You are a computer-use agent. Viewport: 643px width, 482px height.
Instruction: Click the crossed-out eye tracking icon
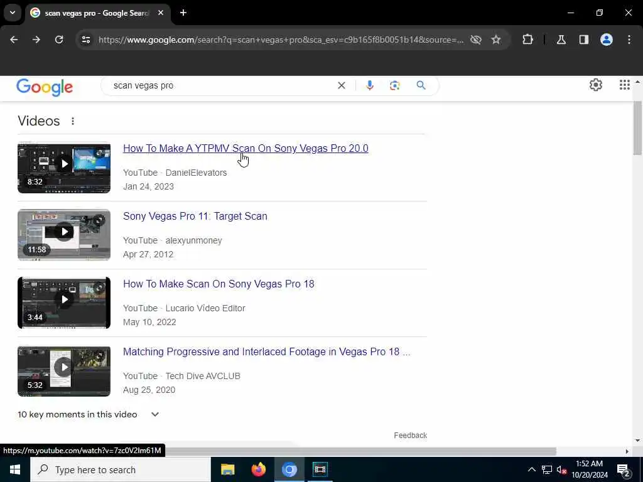476,40
